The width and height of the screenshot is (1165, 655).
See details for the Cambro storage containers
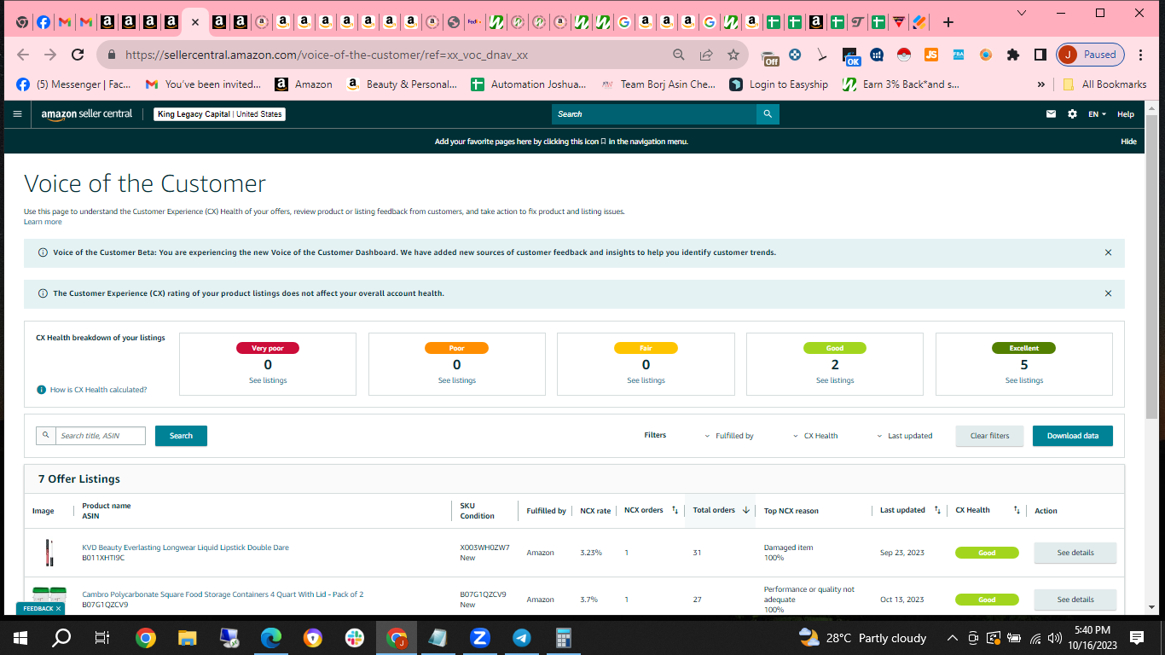(1075, 600)
